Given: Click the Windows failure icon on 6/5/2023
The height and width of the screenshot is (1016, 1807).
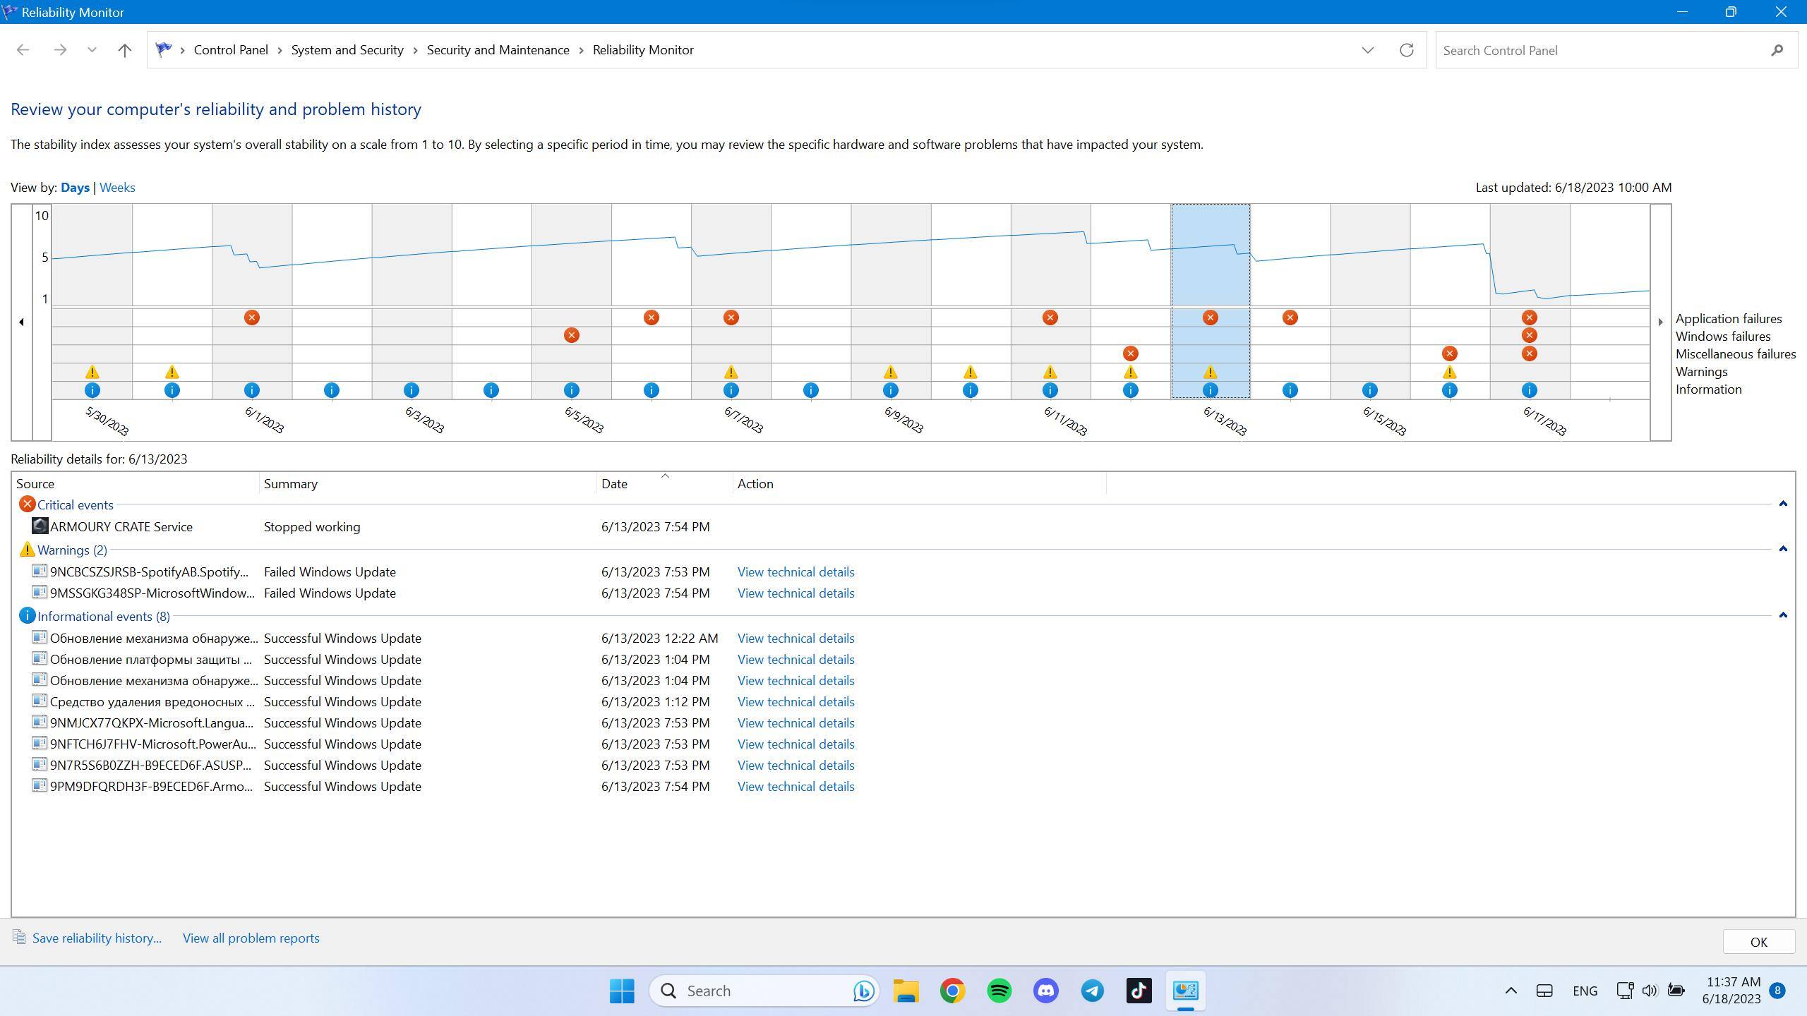Looking at the screenshot, I should [571, 335].
